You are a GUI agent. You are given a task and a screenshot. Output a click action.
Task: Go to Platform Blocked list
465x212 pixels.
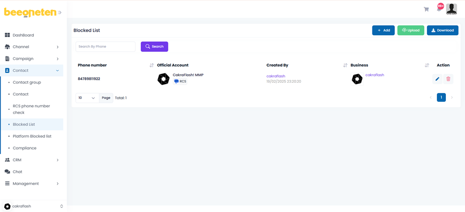(31, 136)
